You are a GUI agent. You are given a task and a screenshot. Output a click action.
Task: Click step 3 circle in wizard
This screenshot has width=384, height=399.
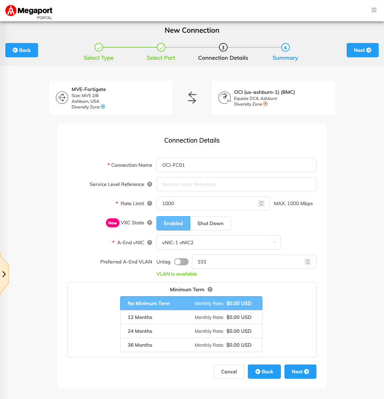(x=223, y=47)
